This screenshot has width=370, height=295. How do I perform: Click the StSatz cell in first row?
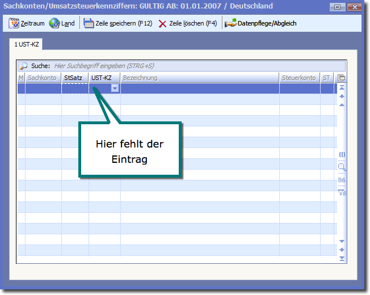click(75, 88)
